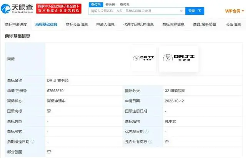Click the 天眼一下 search button
The height and width of the screenshot is (158, 246).
(x=195, y=11)
